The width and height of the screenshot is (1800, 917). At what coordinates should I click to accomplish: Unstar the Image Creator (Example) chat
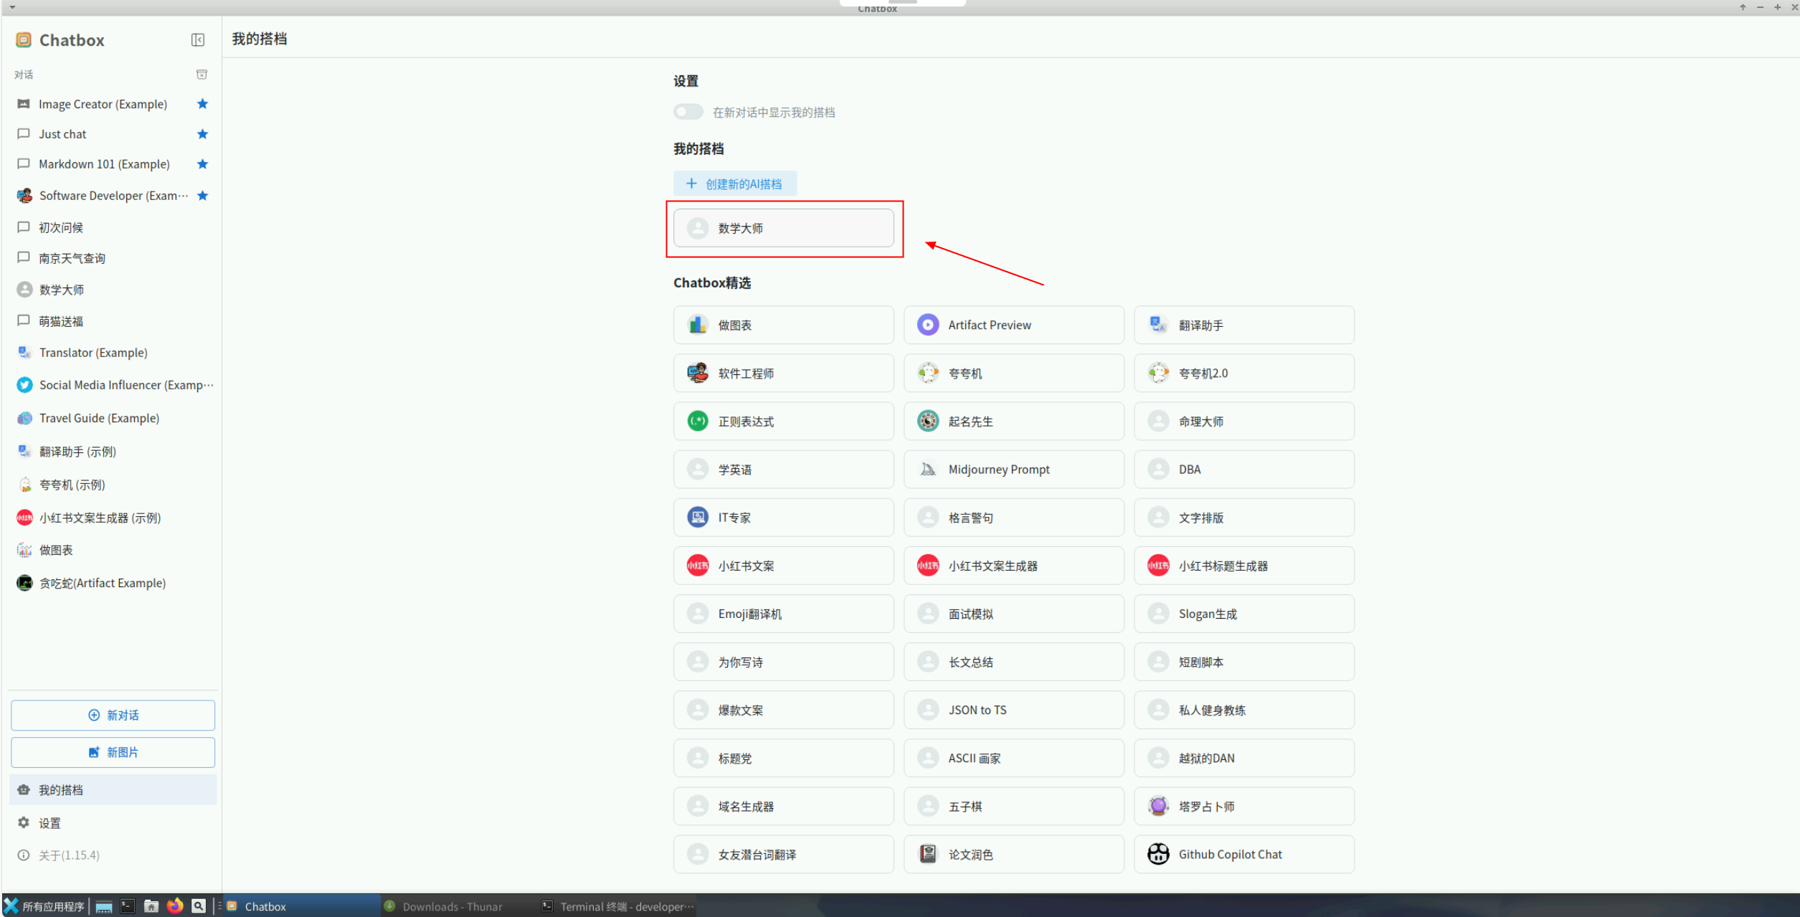click(202, 104)
